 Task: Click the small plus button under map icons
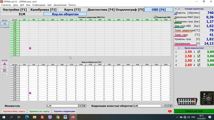[2, 74]
